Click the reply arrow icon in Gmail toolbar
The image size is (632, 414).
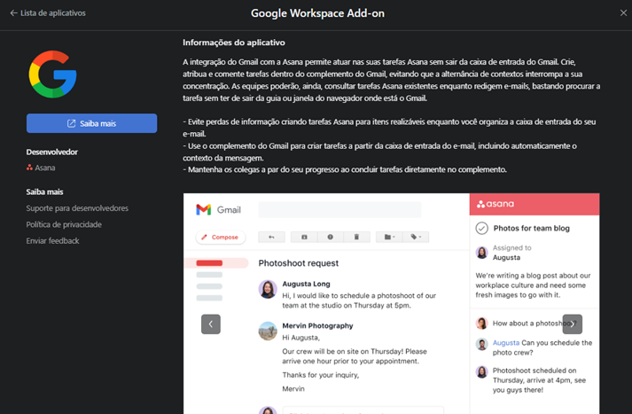point(271,238)
